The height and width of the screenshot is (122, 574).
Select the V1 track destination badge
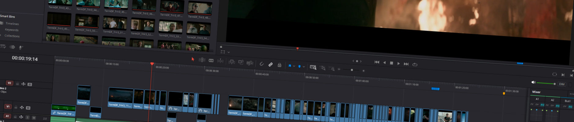8,106
